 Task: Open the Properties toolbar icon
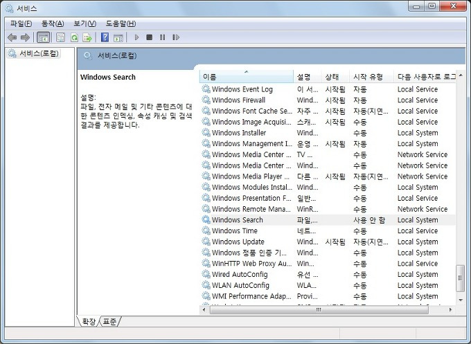click(61, 37)
